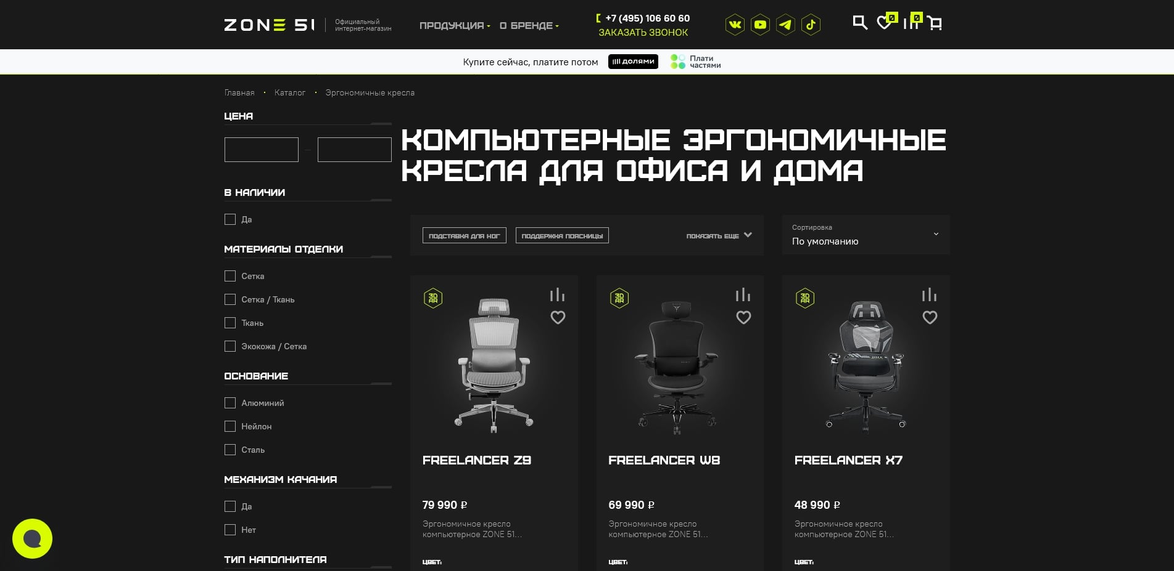Click the search magnifier icon
Viewport: 1174px width, 571px height.
pos(859,23)
